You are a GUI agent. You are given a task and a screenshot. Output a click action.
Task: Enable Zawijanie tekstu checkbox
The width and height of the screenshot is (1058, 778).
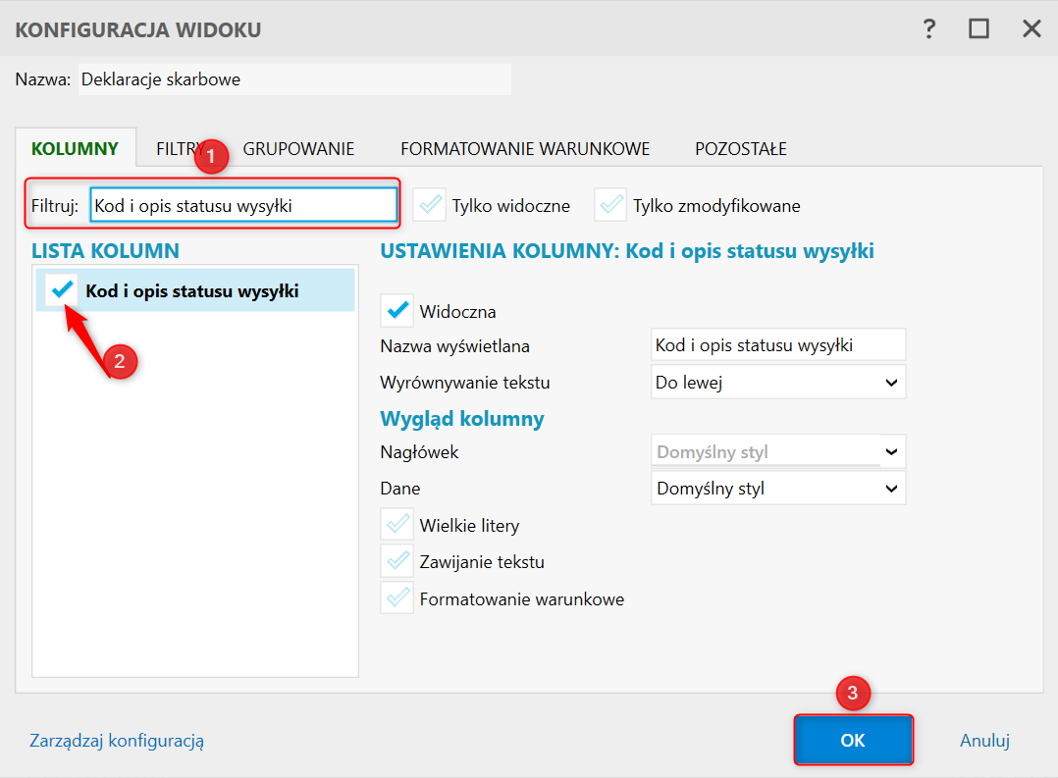tap(397, 561)
